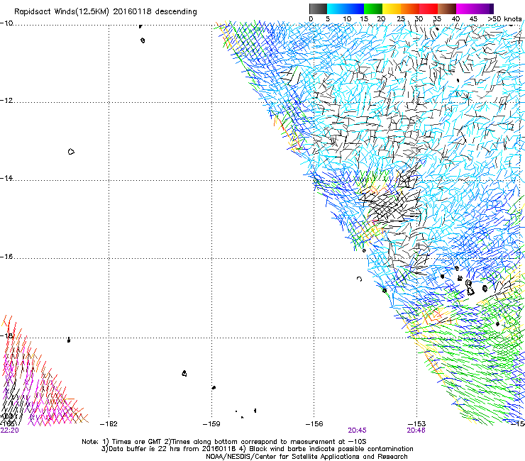Click the legend label '25'
Viewport: 525px width, 461px height.
pyautogui.click(x=401, y=19)
